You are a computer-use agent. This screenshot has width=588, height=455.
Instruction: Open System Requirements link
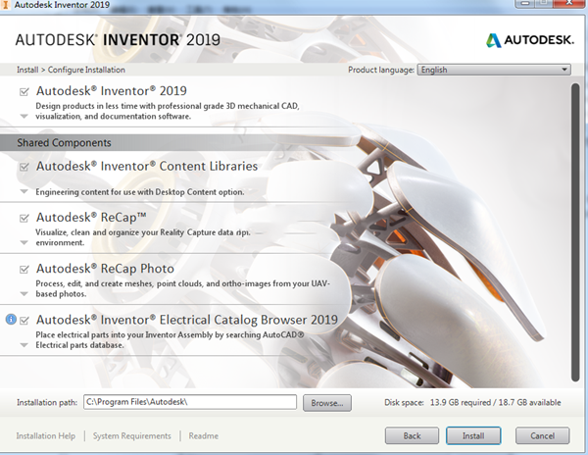coord(132,435)
